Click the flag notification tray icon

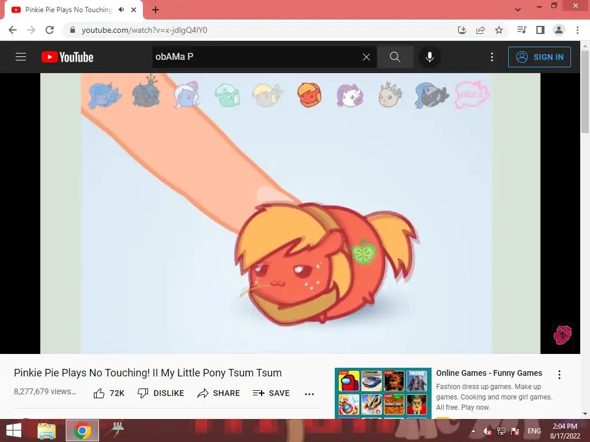click(515, 431)
